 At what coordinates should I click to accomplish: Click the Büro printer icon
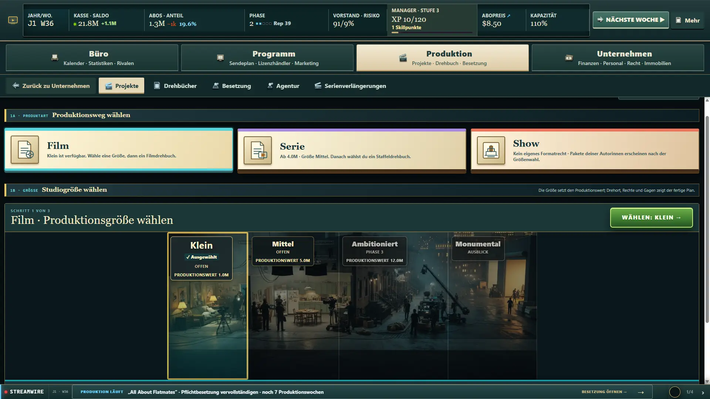pos(55,58)
